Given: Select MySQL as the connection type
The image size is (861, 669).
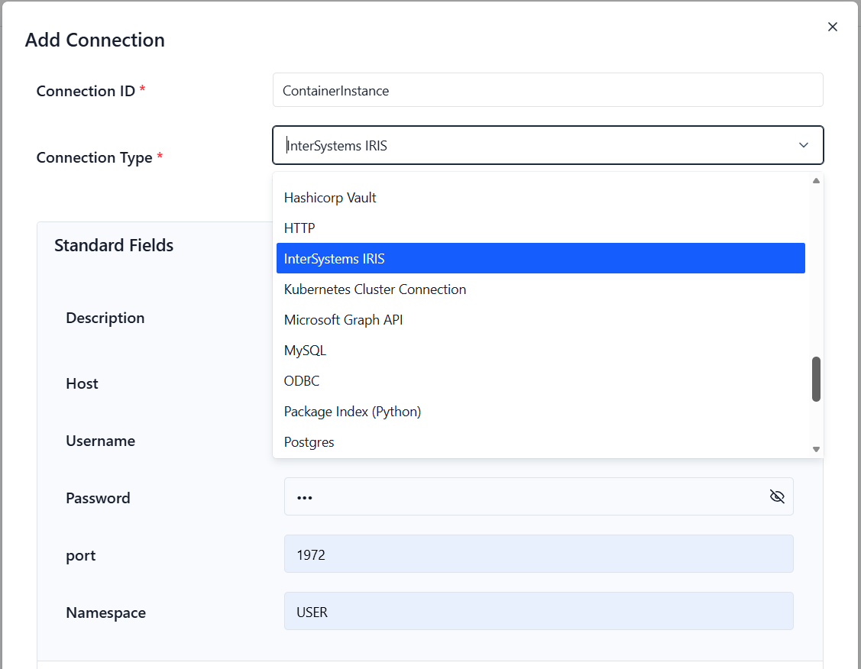Looking at the screenshot, I should pos(305,350).
